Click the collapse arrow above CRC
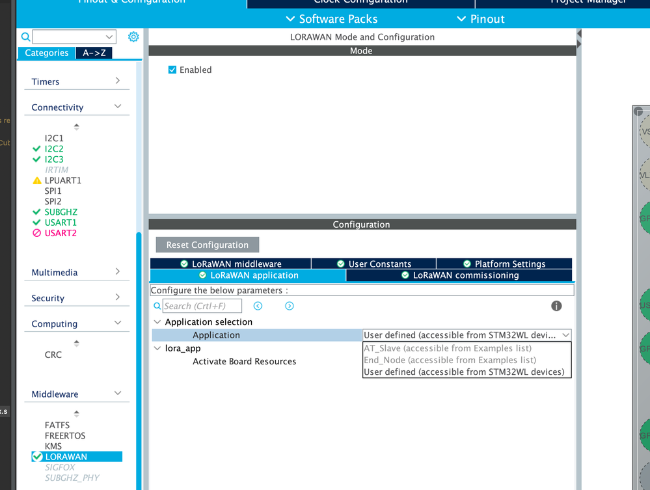650x490 pixels. pos(76,343)
